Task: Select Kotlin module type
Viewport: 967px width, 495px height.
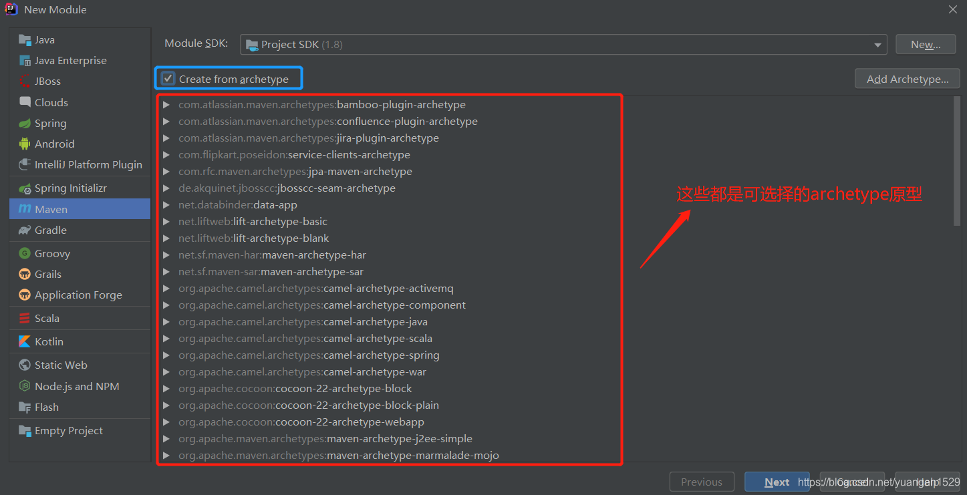Action: coord(80,341)
